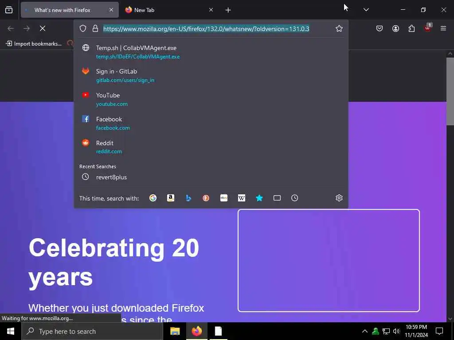Save page to Pocket
454x340 pixels.
(380, 28)
